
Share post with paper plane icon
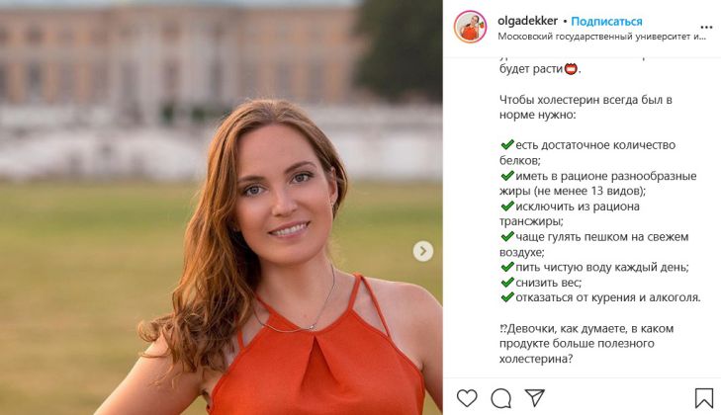[x=534, y=398]
